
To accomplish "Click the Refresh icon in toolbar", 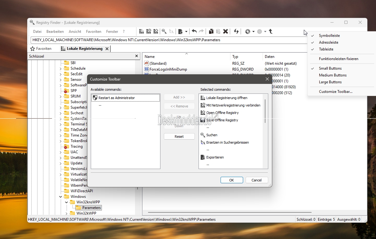I will click(x=236, y=32).
